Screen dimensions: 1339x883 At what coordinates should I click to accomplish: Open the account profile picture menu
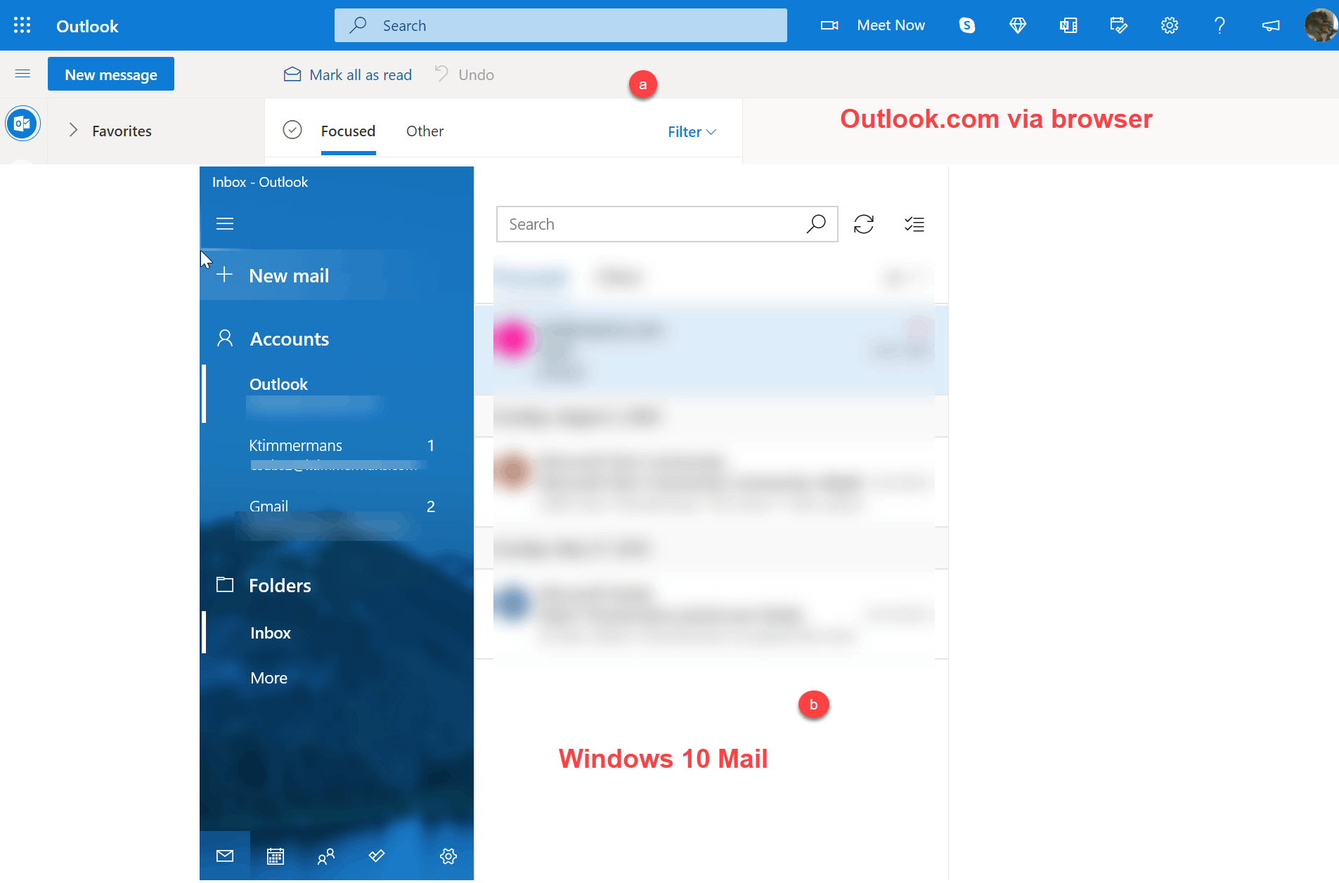point(1321,25)
